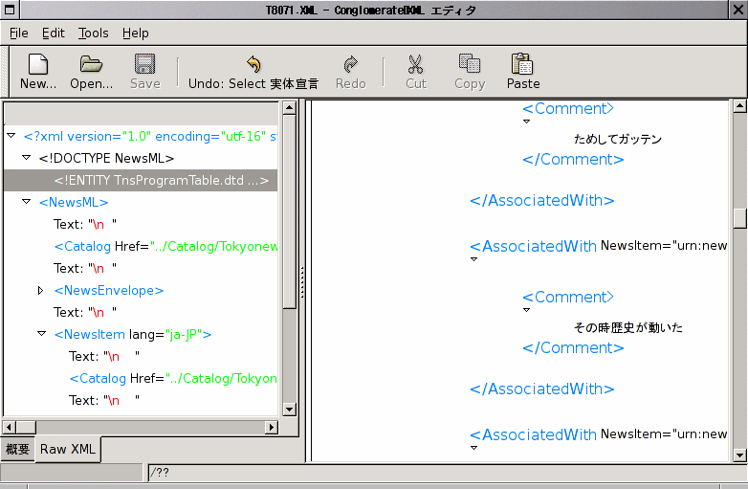The height and width of the screenshot is (489, 748).
Task: Open a file with Open icon
Action: (x=91, y=65)
